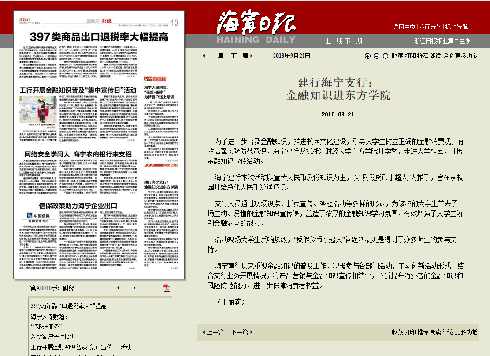The width and height of the screenshot is (490, 356).
Task: Click 评论 in the bar below the article
Action: click(448, 332)
